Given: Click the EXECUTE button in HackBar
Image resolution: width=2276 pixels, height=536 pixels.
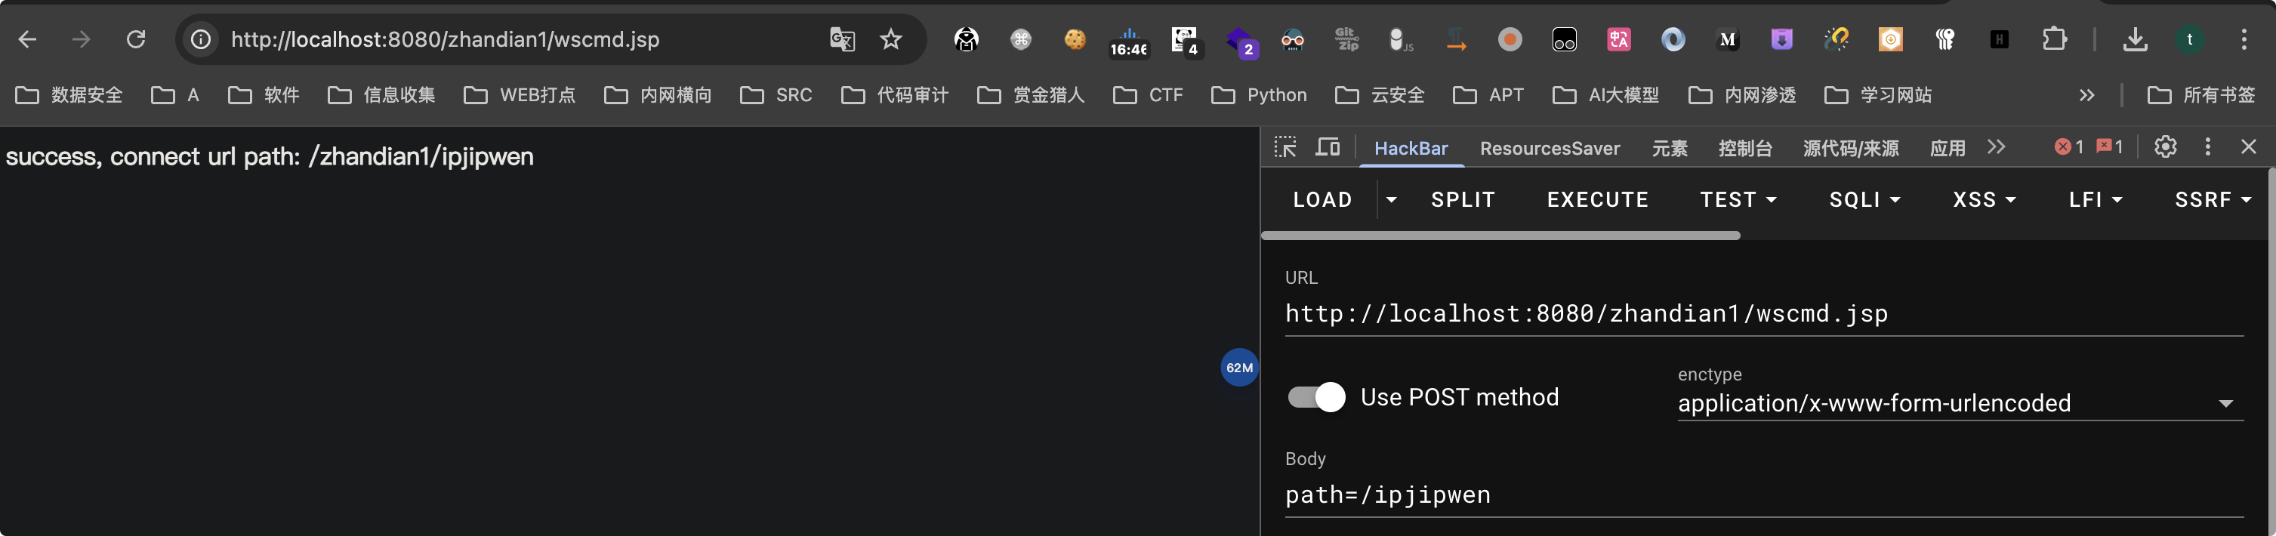Looking at the screenshot, I should (x=1596, y=199).
